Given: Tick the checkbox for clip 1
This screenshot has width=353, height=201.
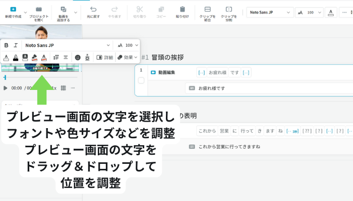Looking at the screenshot, I should (141, 80).
